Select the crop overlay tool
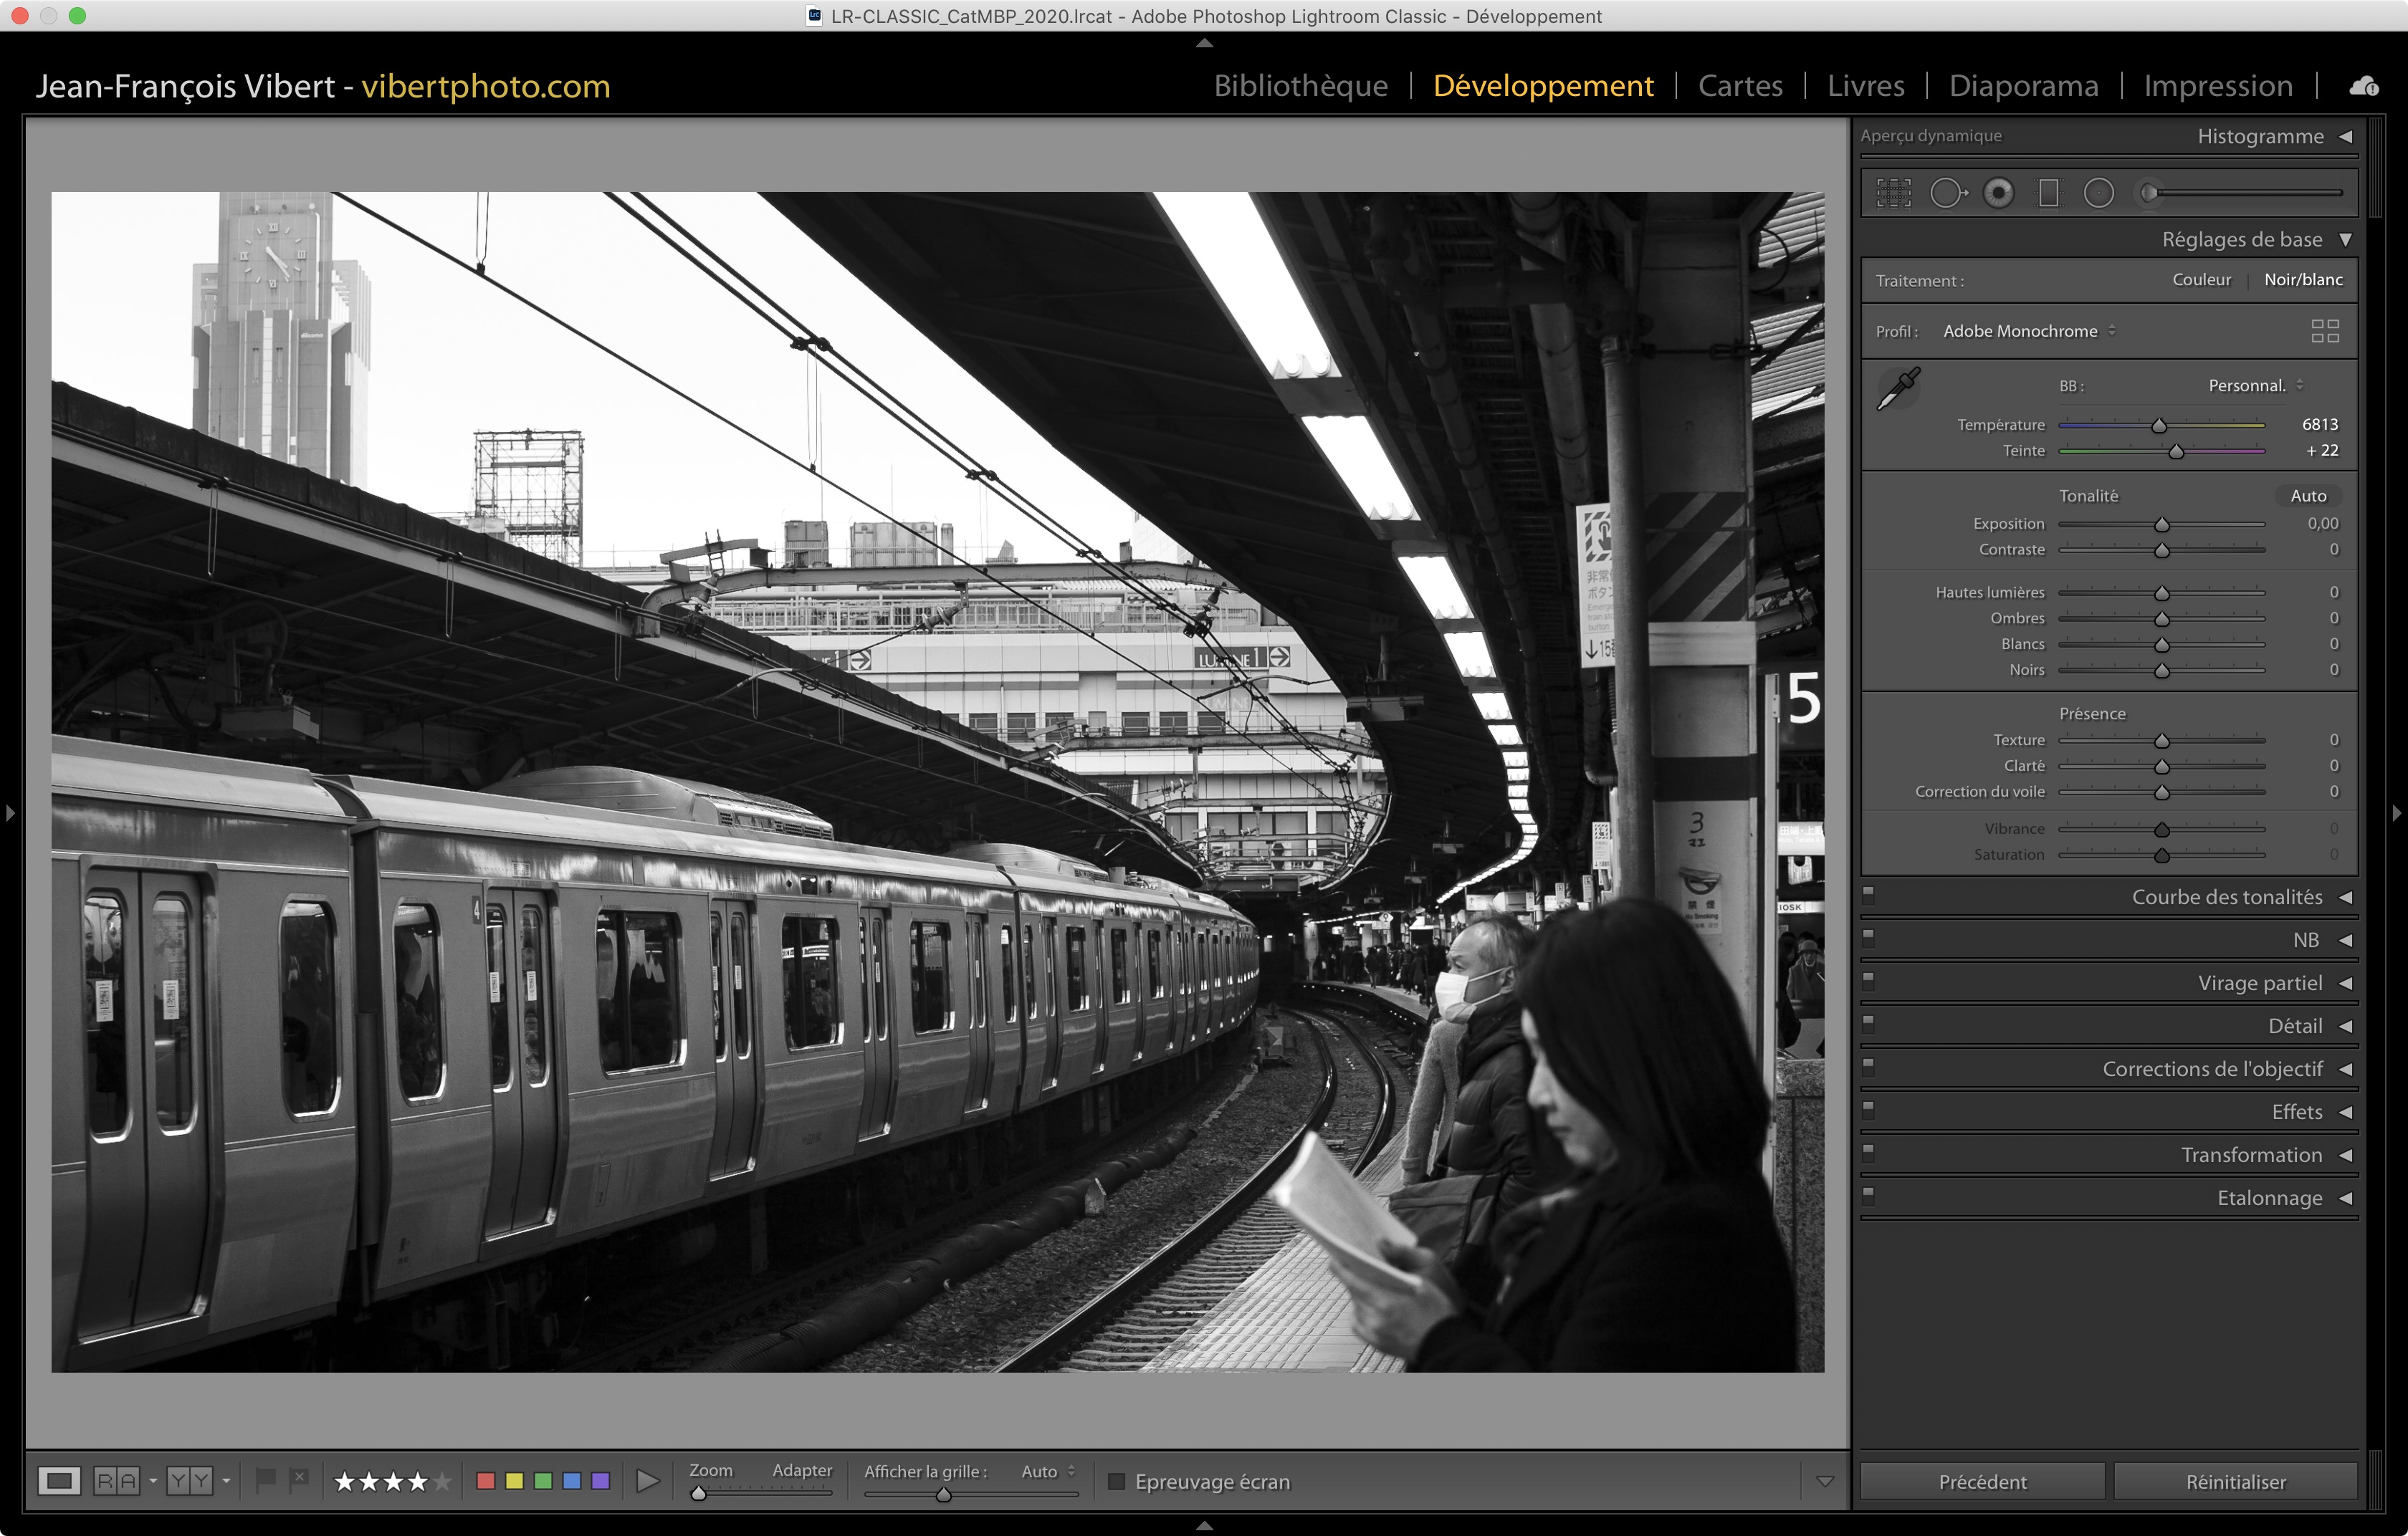Viewport: 2408px width, 1536px height. pyautogui.click(x=1893, y=193)
